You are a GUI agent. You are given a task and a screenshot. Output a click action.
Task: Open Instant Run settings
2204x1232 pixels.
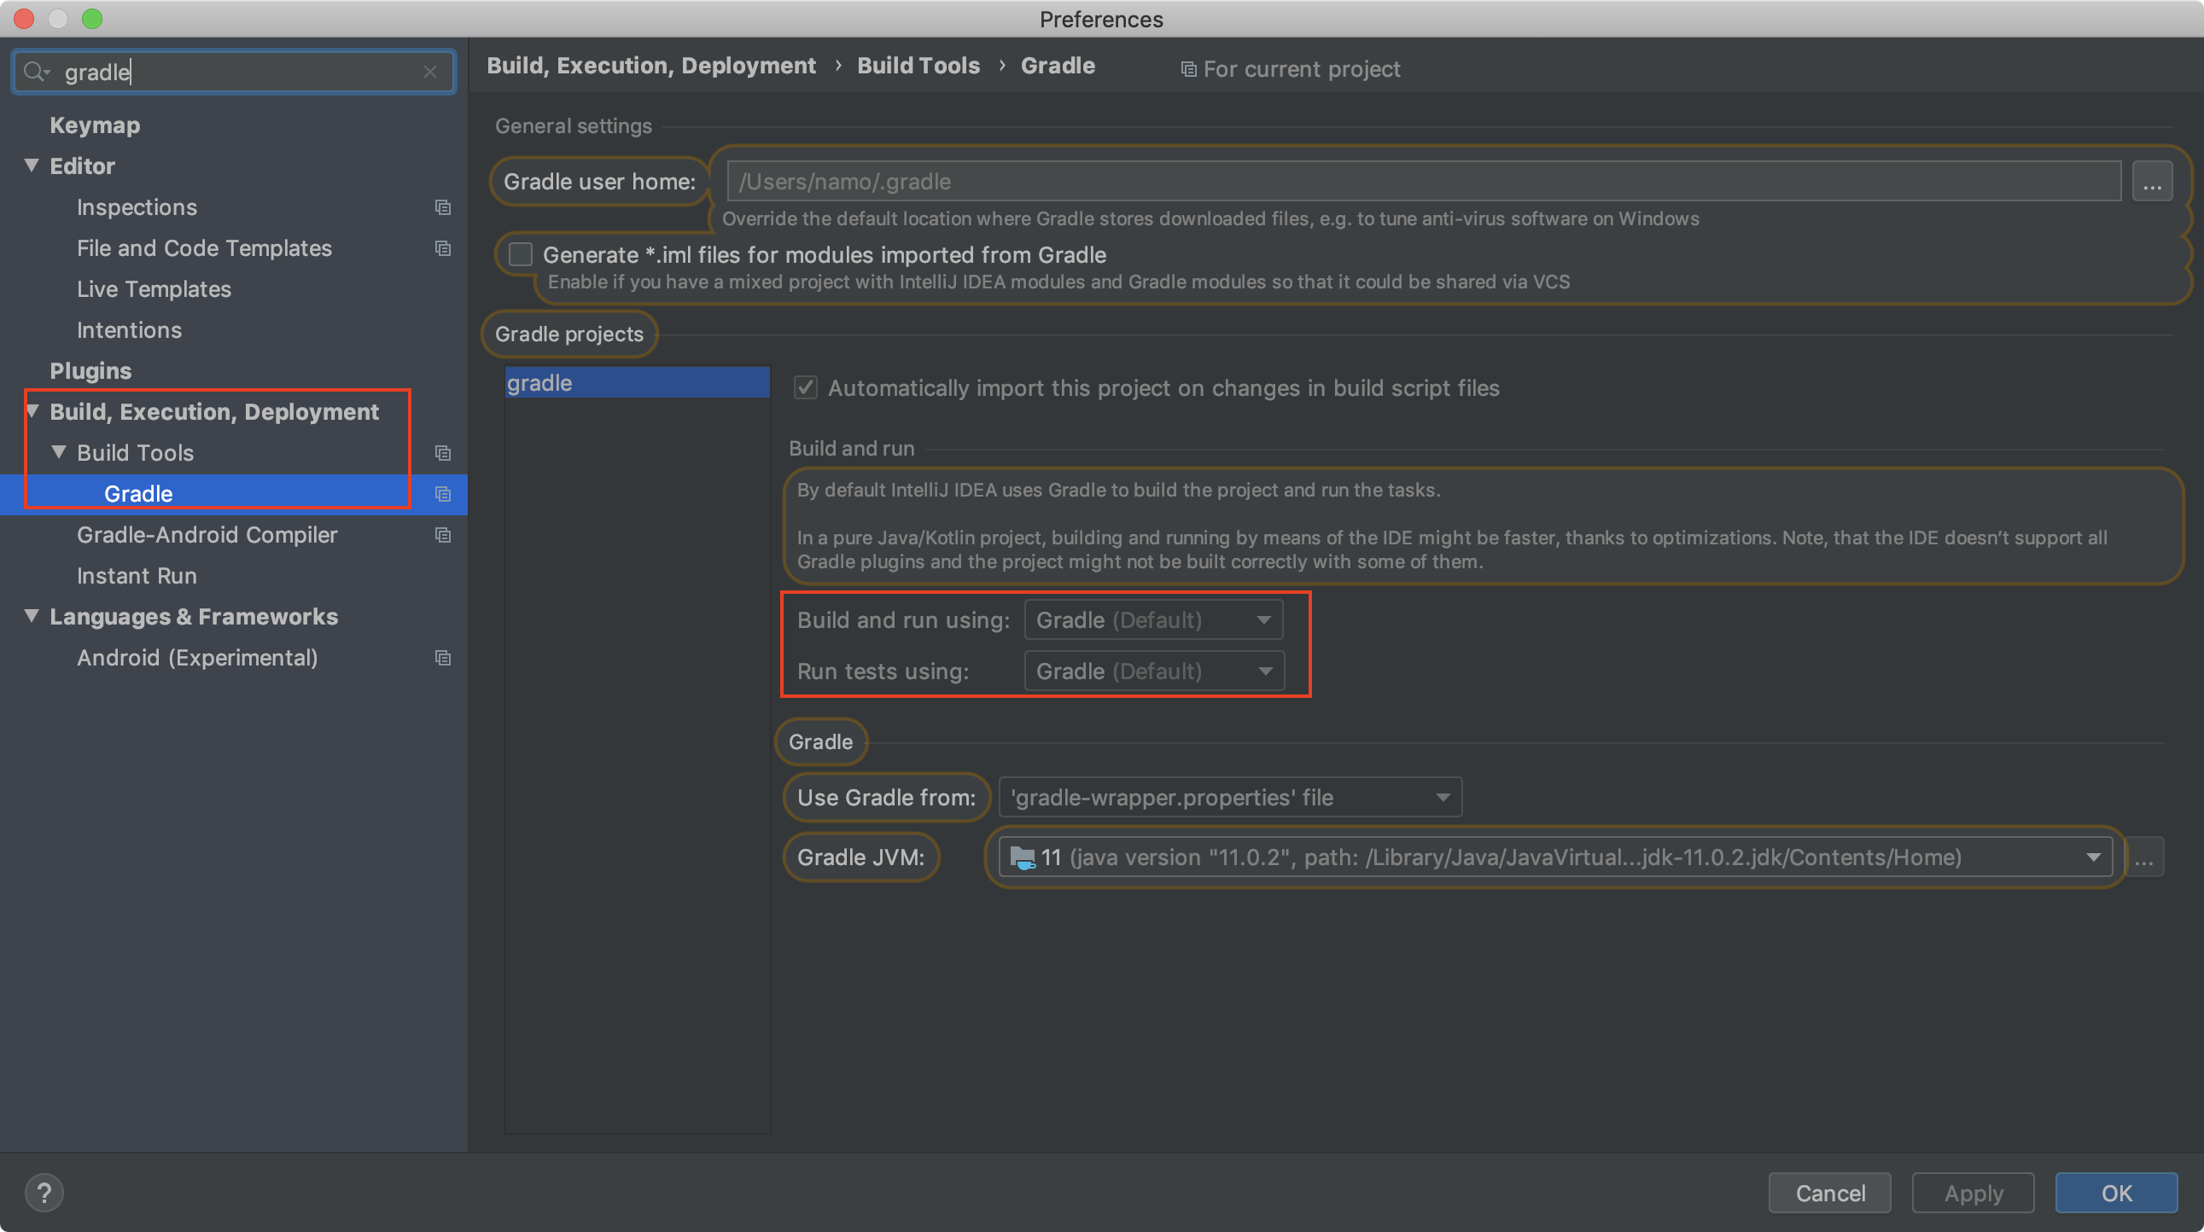(x=137, y=575)
